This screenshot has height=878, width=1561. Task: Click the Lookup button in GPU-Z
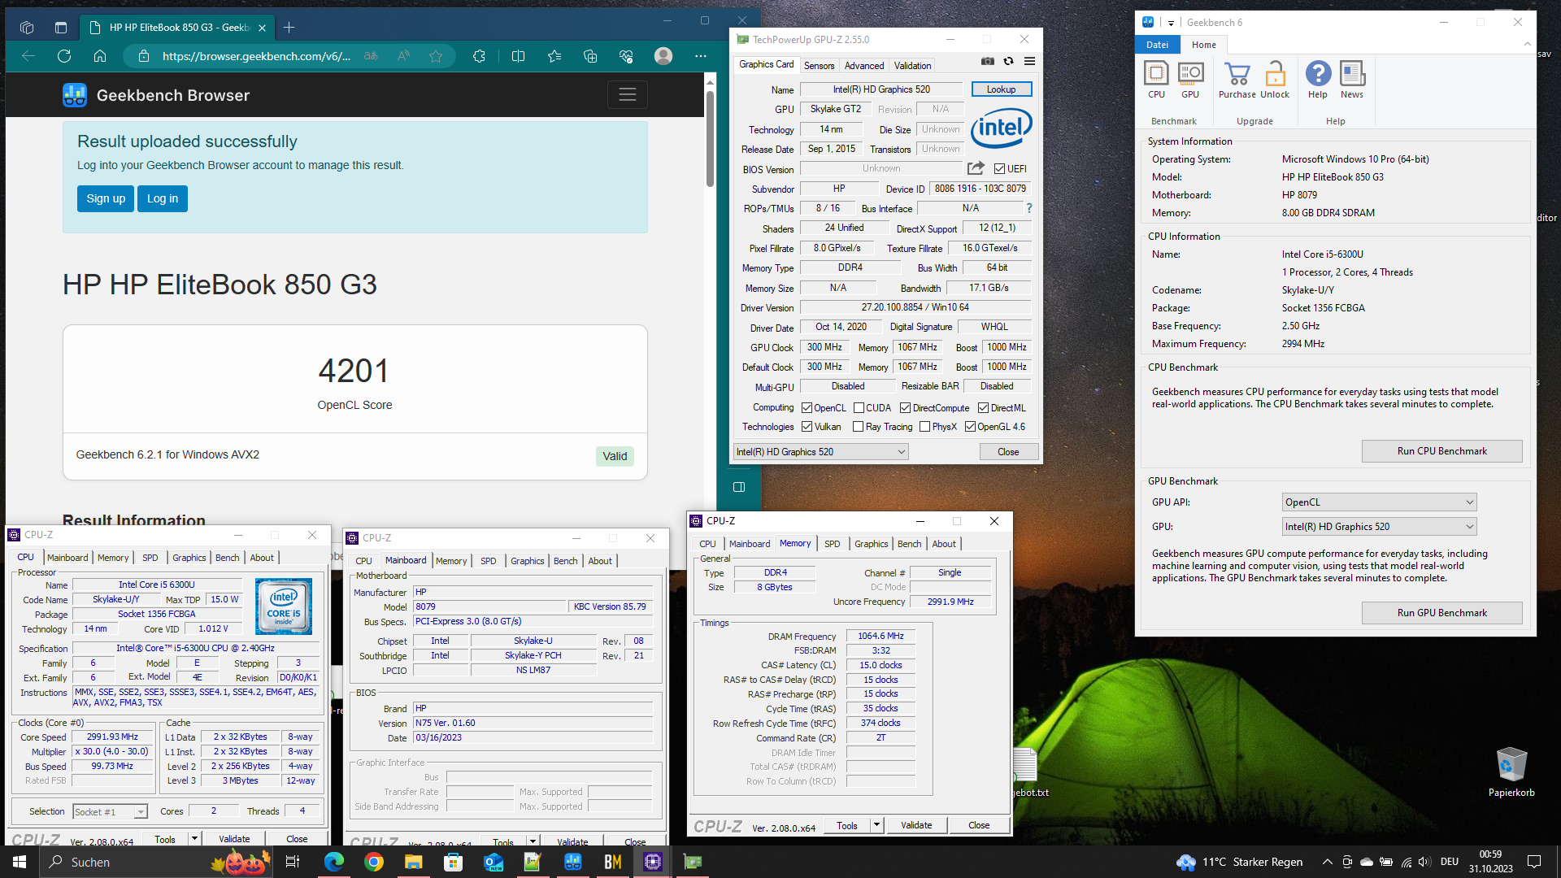(1001, 89)
